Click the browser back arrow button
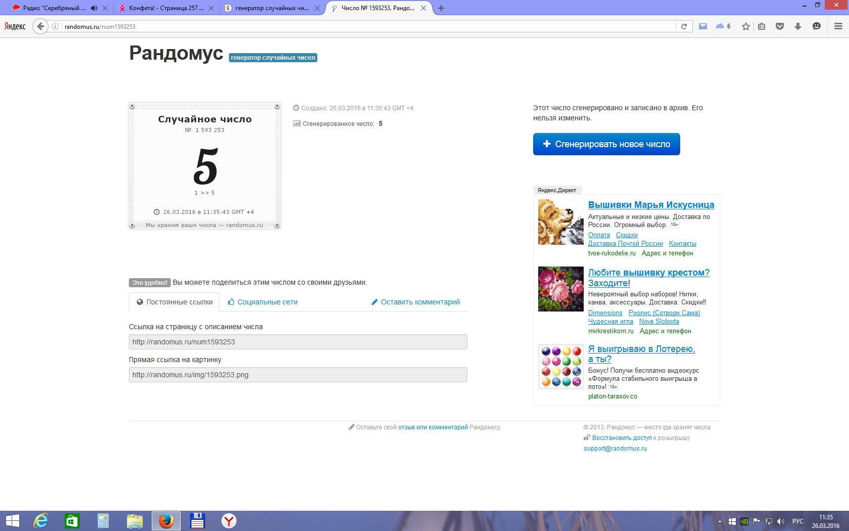Screen dimensions: 849x531 pyautogui.click(x=40, y=26)
